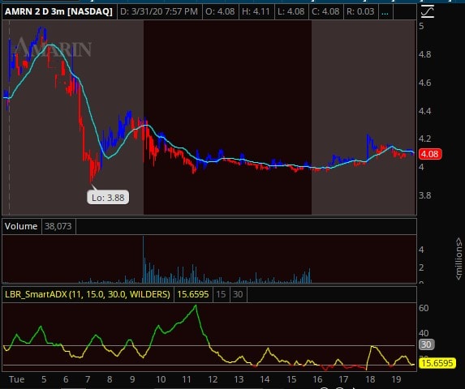Click the ADX threshold value 30 in header
465x389 pixels.
[238, 294]
